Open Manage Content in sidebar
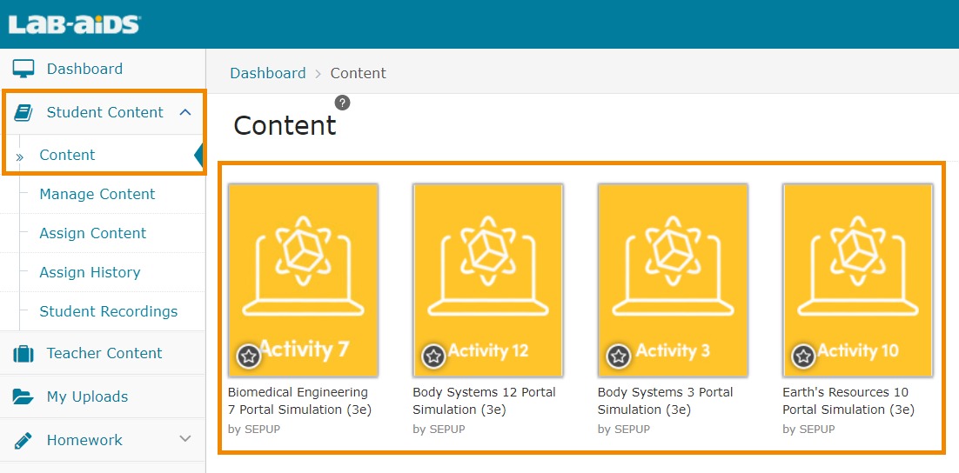This screenshot has width=959, height=473. (97, 194)
